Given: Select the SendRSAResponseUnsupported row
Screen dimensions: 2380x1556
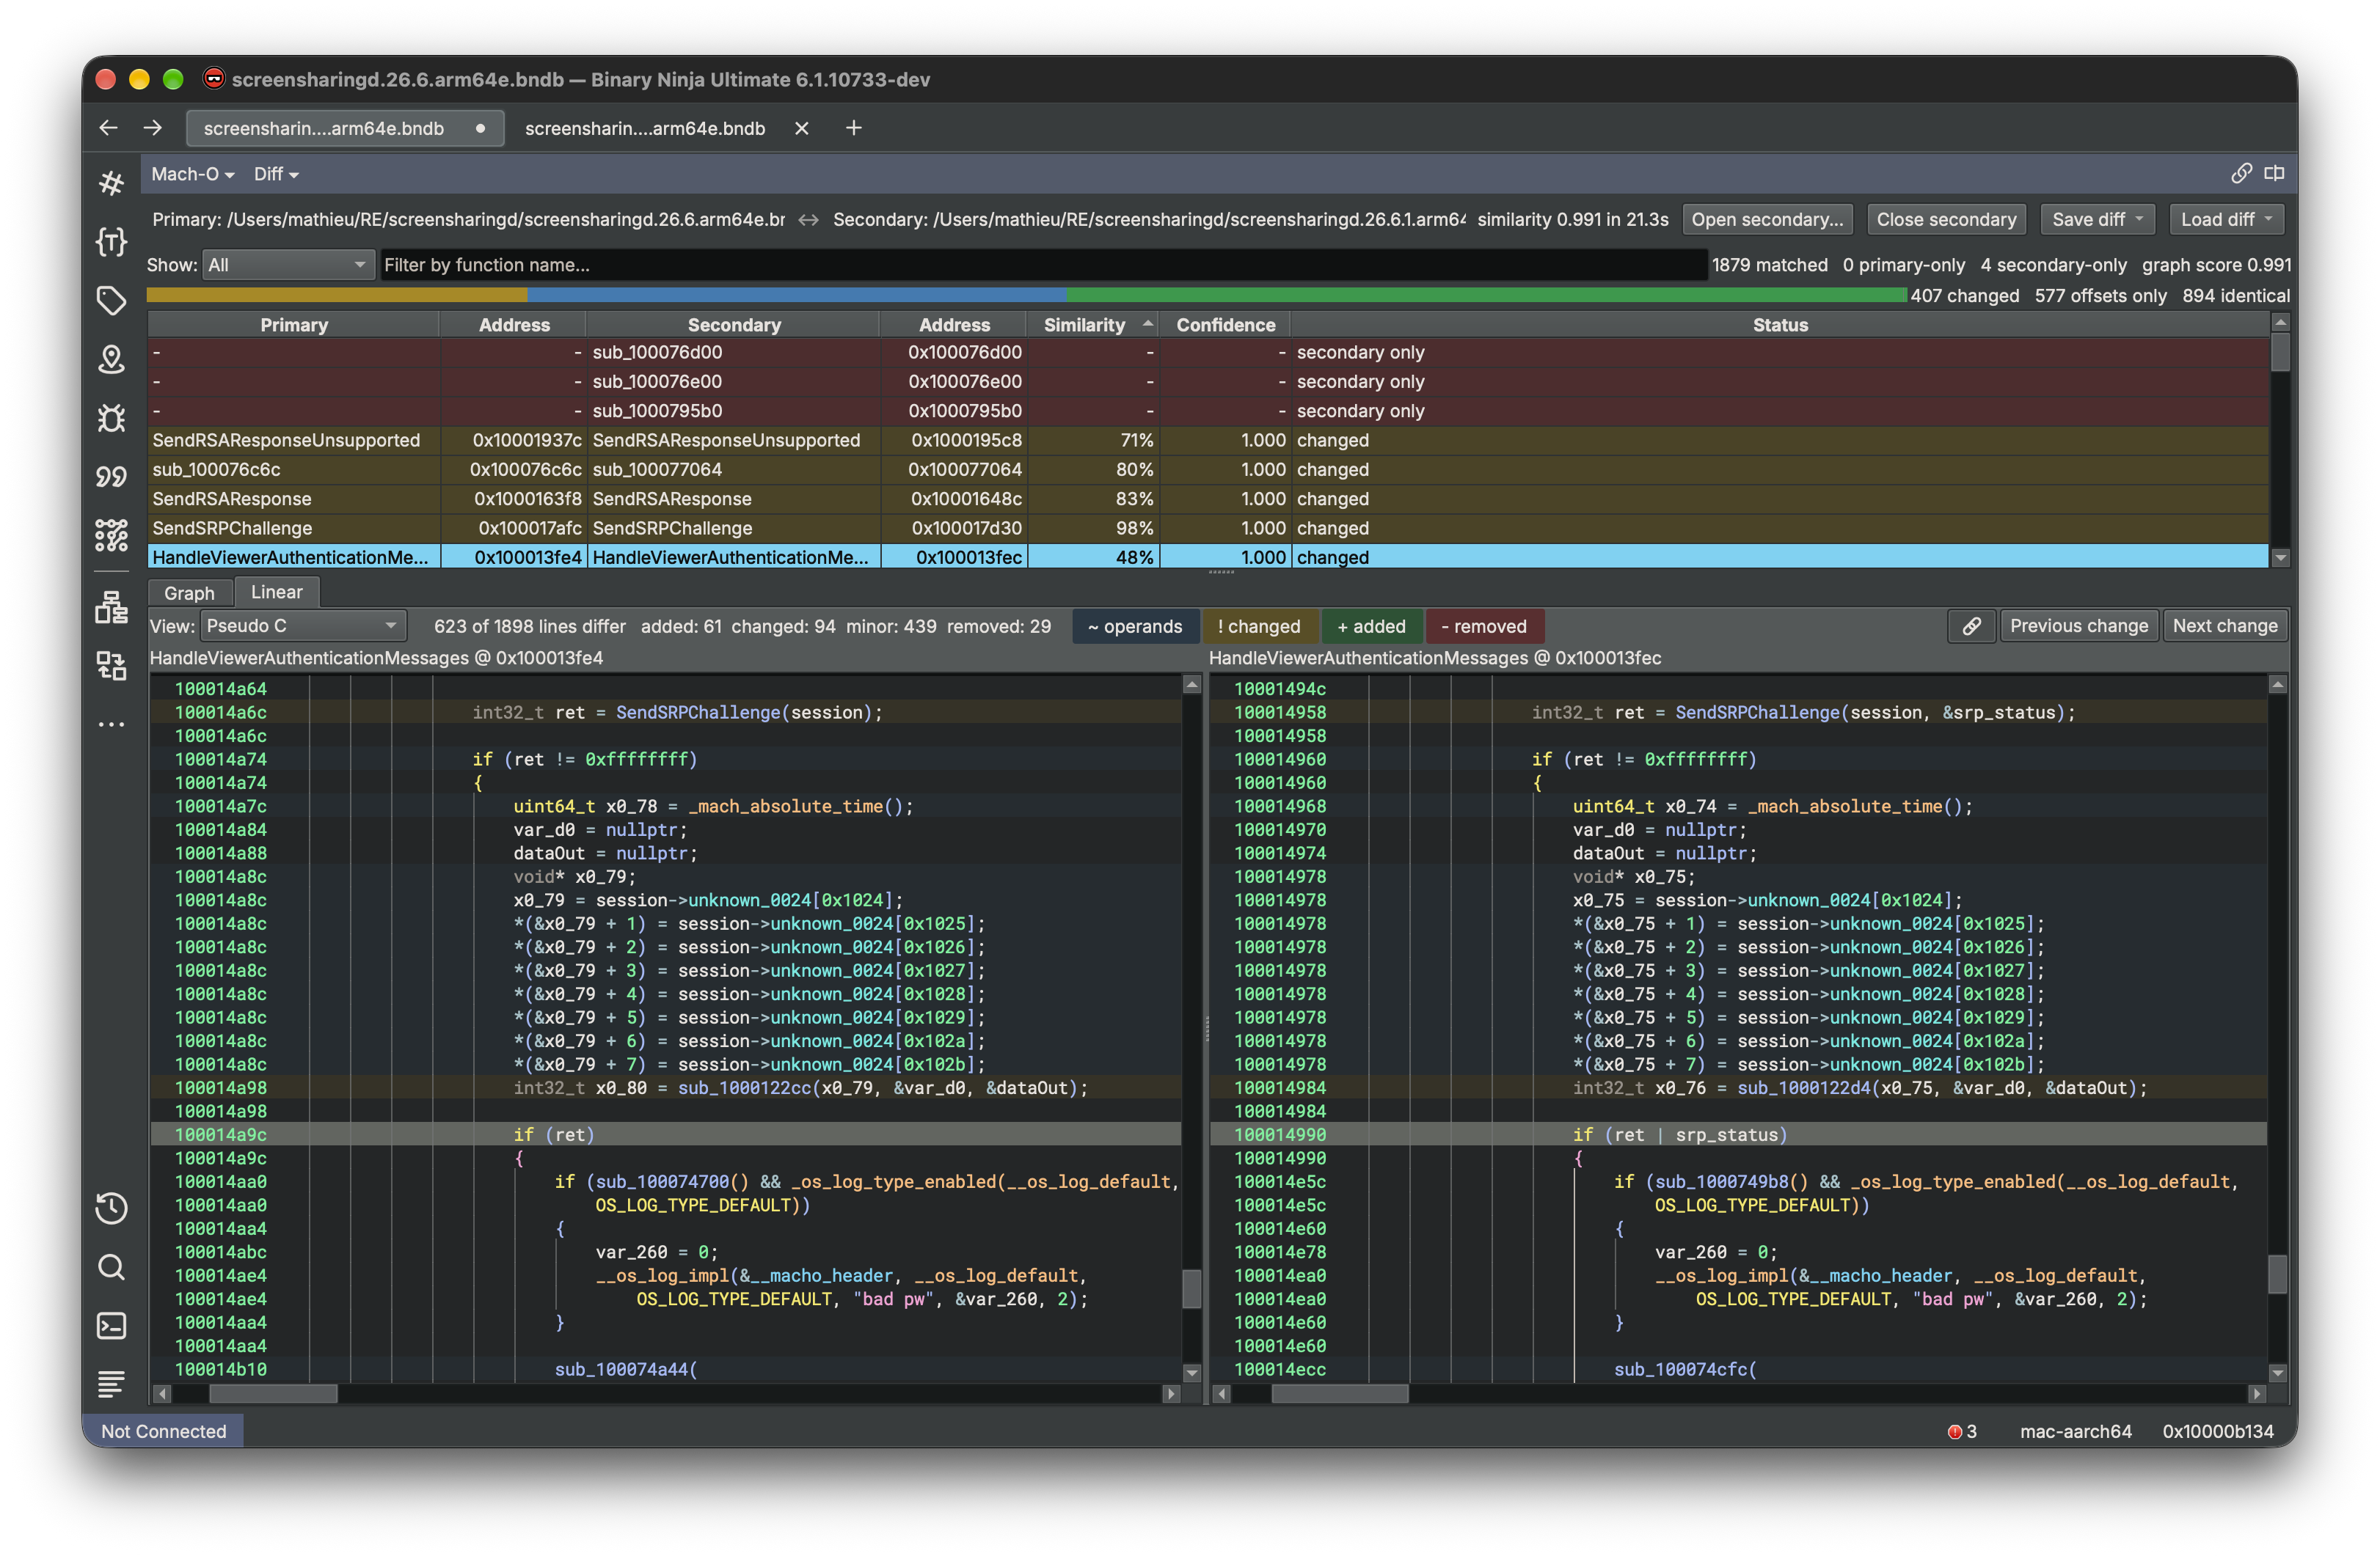Looking at the screenshot, I should [1208, 441].
